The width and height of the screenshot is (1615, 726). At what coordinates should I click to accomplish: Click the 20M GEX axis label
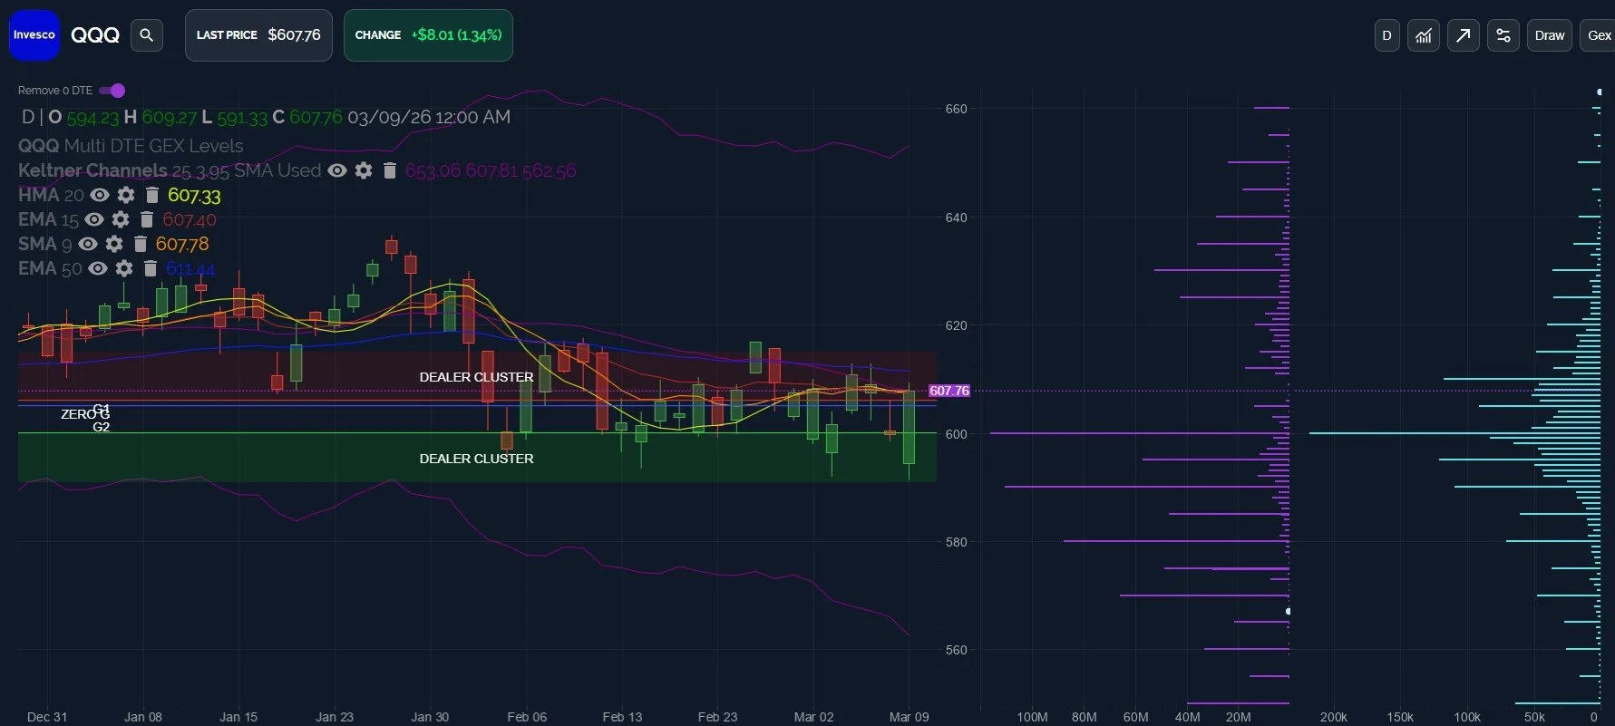[1238, 717]
